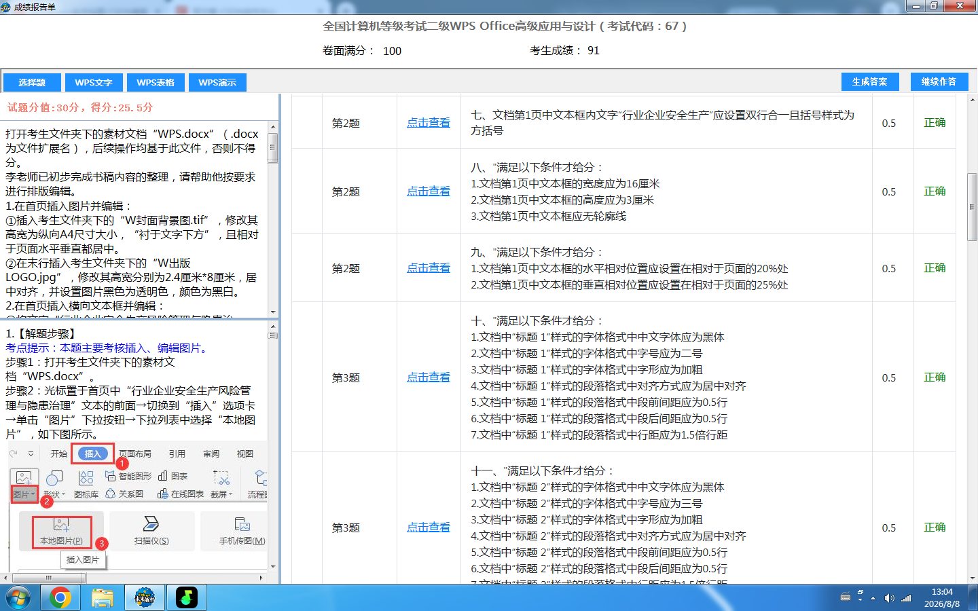The height and width of the screenshot is (611, 978).
Task: Open 点击查看 link for item 十一 row
Action: (429, 527)
